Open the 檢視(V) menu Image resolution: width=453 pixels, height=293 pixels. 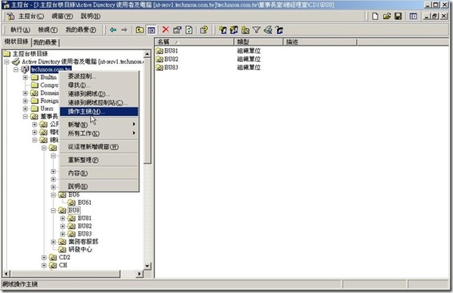pyautogui.click(x=48, y=29)
